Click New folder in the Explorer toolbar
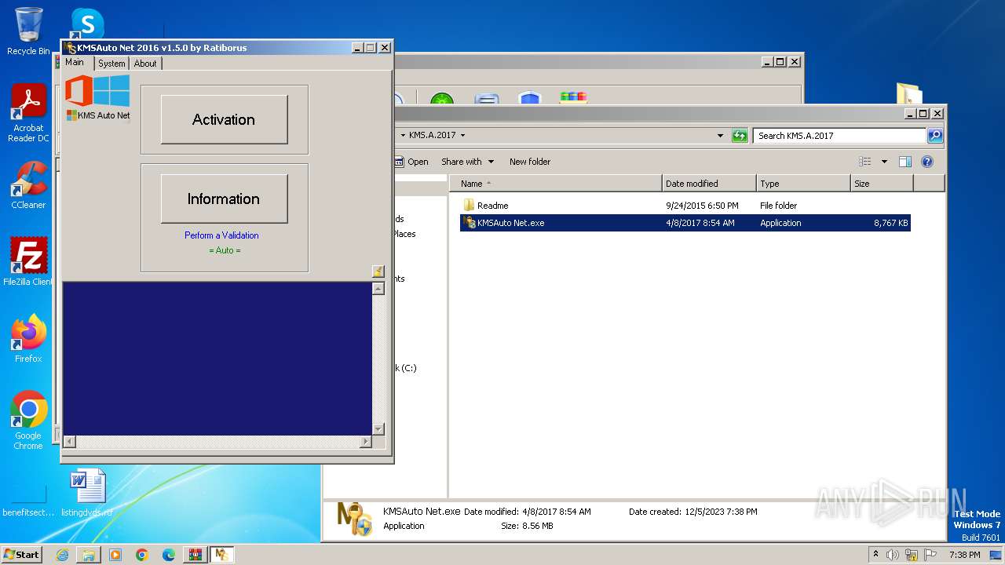The image size is (1005, 565). coord(530,162)
